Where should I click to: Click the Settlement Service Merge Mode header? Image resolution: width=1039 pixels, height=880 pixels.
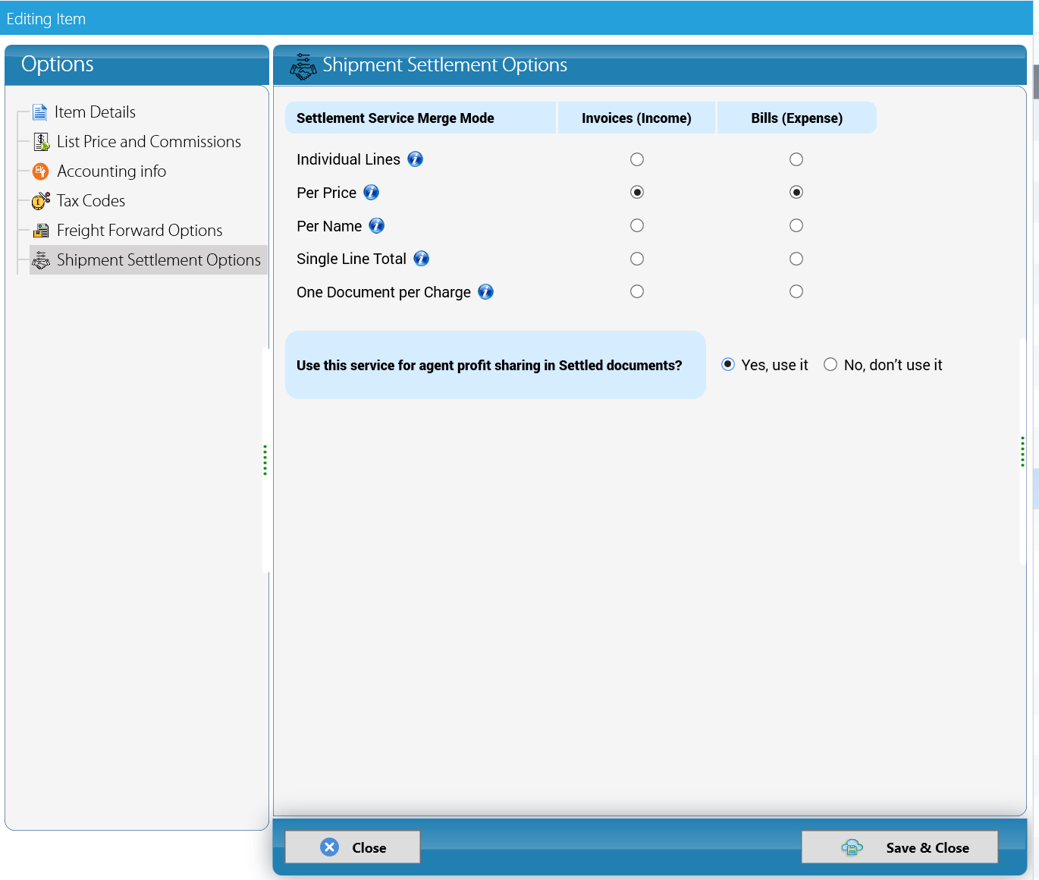coord(420,118)
